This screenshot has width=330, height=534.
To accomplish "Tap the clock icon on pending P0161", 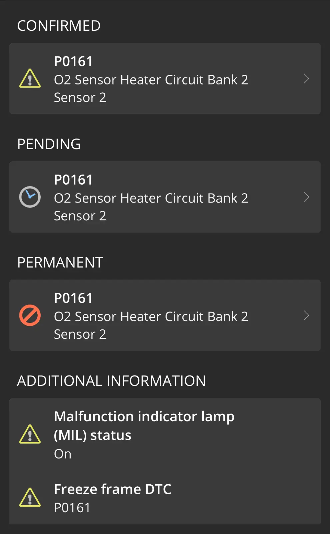I will [30, 197].
